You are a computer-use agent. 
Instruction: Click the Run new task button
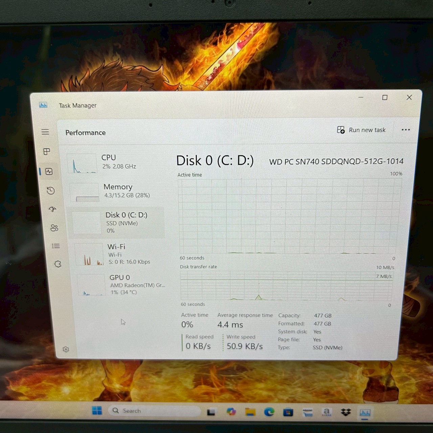[x=361, y=130]
